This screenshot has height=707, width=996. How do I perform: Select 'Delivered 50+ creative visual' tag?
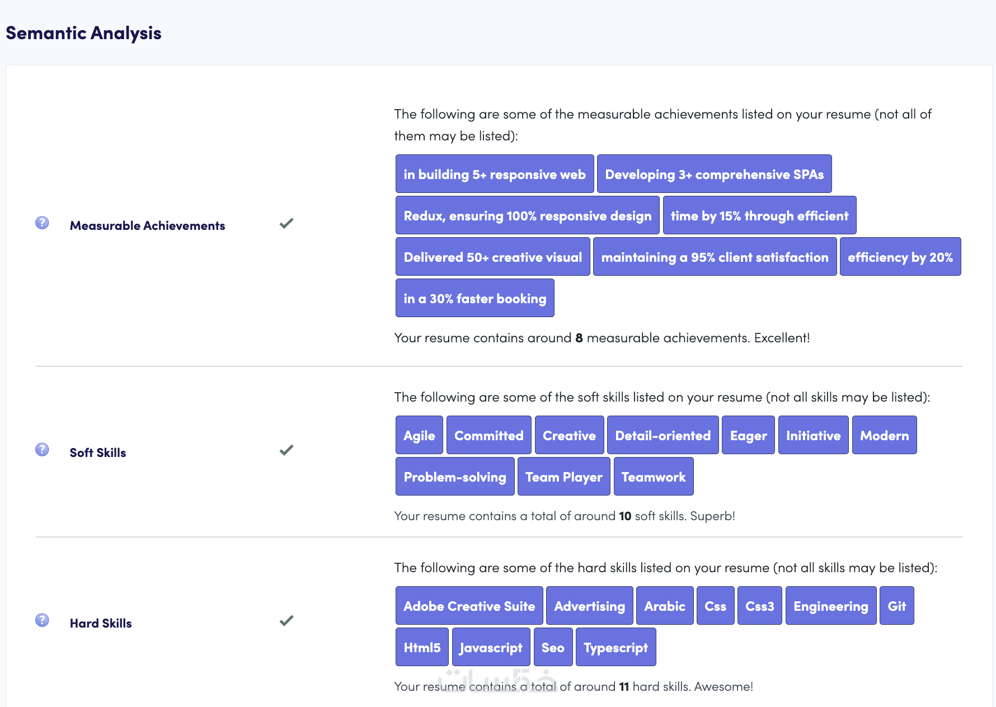[x=492, y=257]
